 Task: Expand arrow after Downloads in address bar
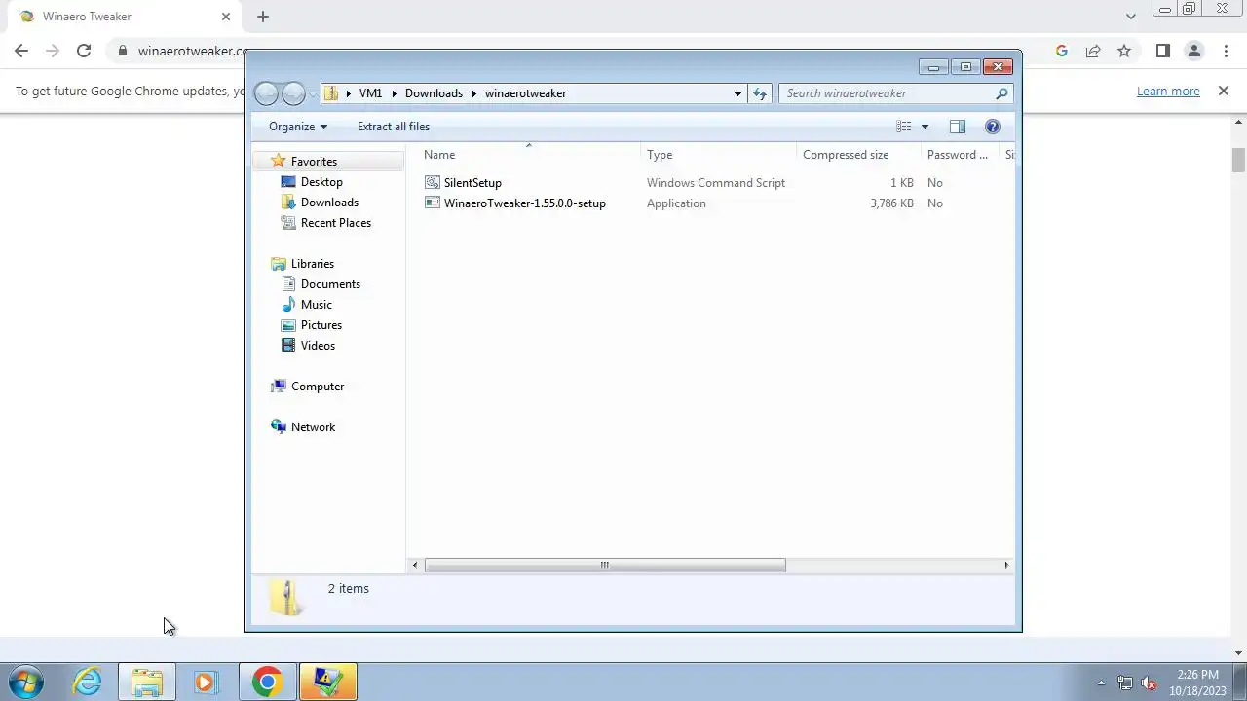pyautogui.click(x=474, y=93)
